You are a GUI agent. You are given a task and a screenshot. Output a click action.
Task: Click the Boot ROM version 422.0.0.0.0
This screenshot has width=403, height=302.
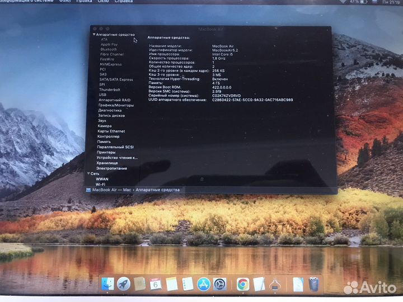(222, 87)
